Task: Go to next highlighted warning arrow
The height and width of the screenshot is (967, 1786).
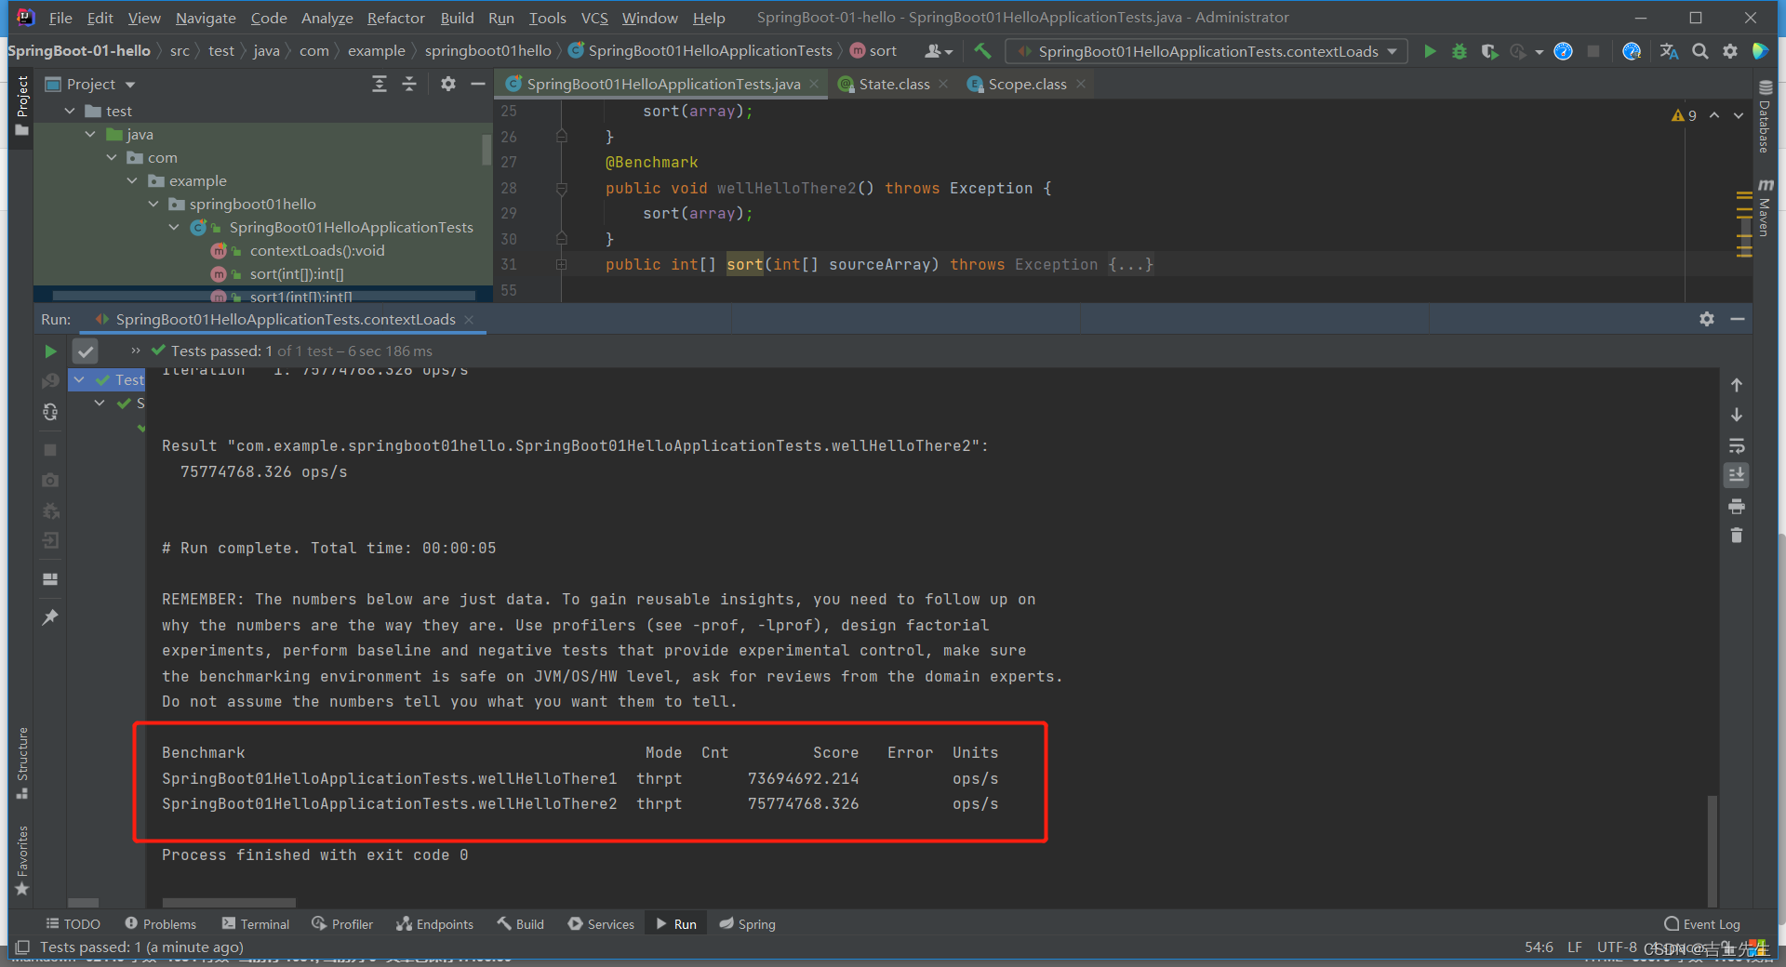Action: (1739, 115)
